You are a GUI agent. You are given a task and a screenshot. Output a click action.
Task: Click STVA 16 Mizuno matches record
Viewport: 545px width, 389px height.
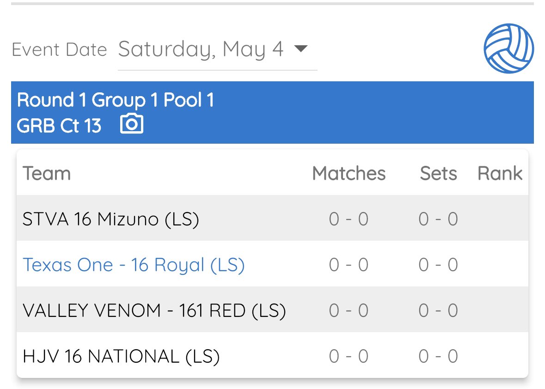349,219
